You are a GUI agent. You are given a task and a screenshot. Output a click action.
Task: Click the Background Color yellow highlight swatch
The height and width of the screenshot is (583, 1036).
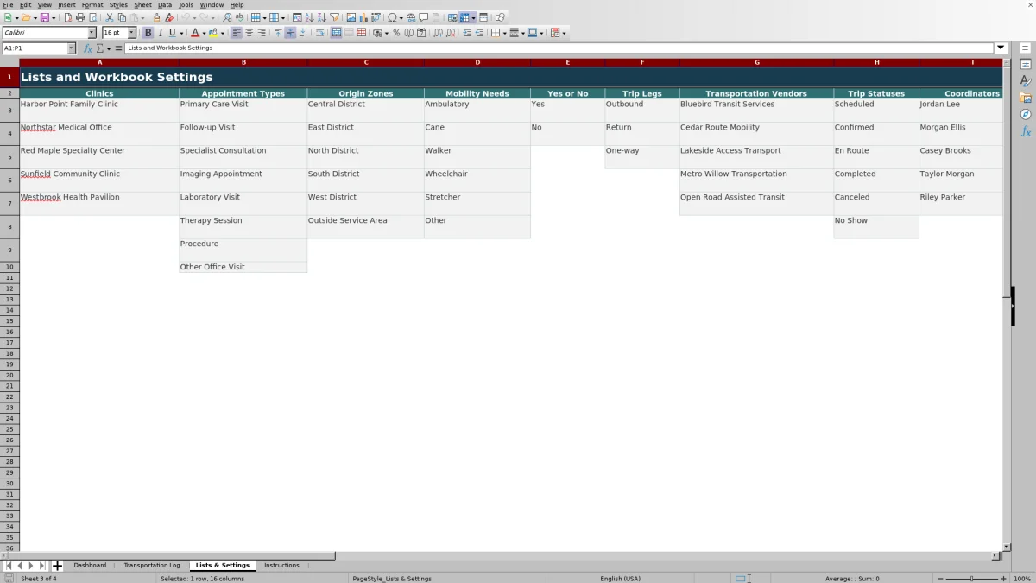click(x=213, y=33)
